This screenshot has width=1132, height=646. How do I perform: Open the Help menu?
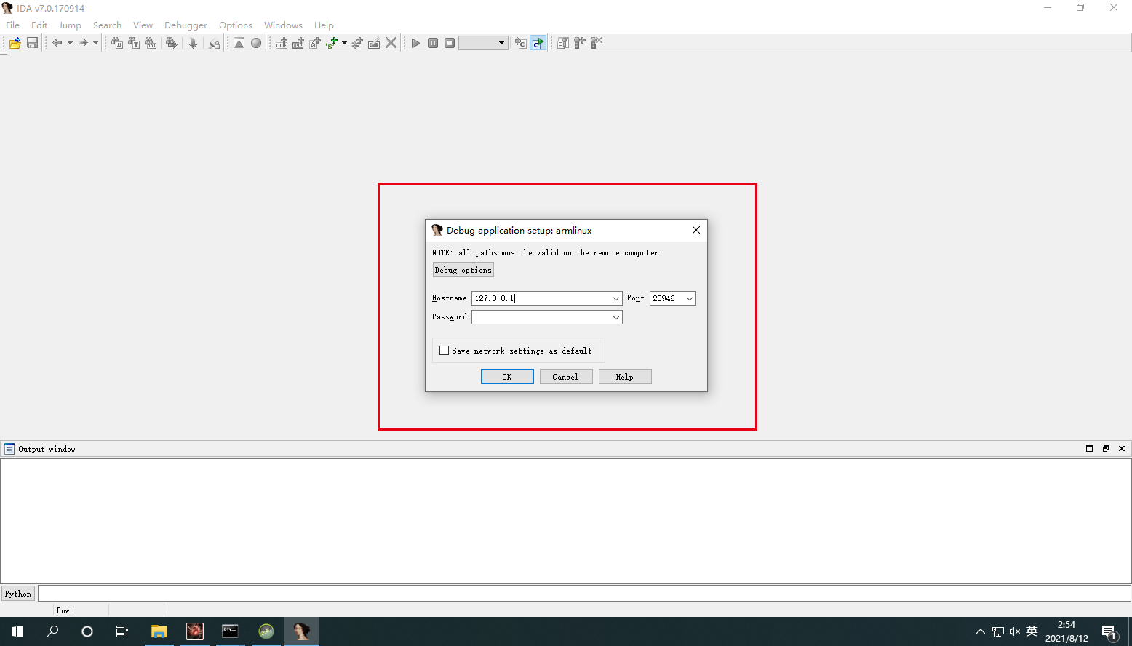(x=324, y=25)
